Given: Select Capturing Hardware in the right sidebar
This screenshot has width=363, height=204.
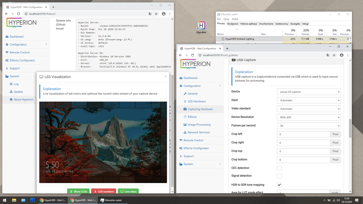Looking at the screenshot, I should coord(200,109).
